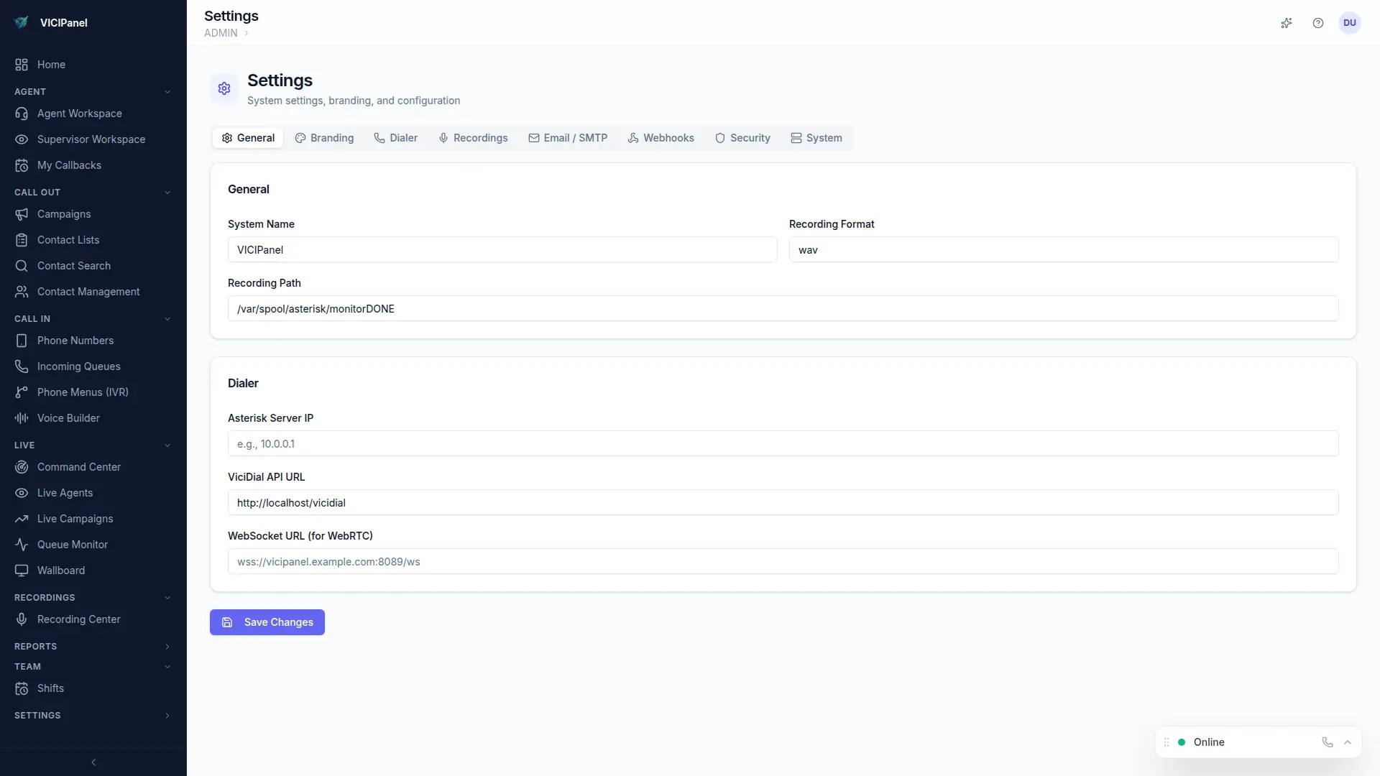Image resolution: width=1380 pixels, height=776 pixels.
Task: Click the DU user avatar
Action: pyautogui.click(x=1350, y=23)
